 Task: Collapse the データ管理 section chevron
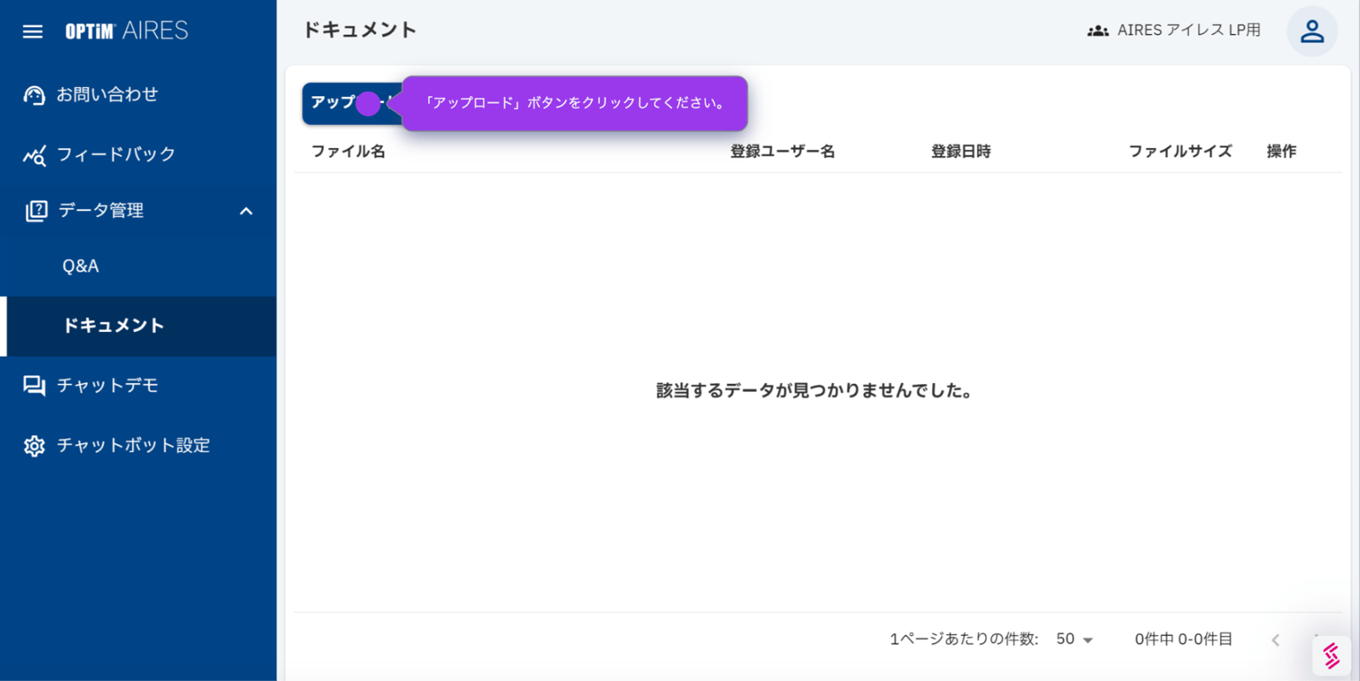click(x=246, y=211)
